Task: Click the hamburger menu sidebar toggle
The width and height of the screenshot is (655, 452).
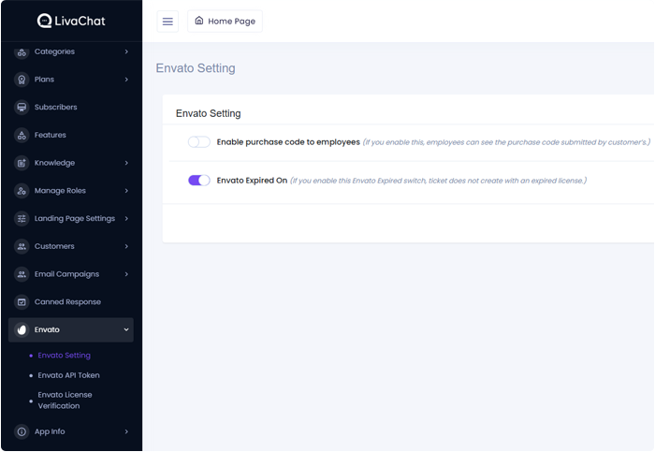Action: [x=167, y=22]
